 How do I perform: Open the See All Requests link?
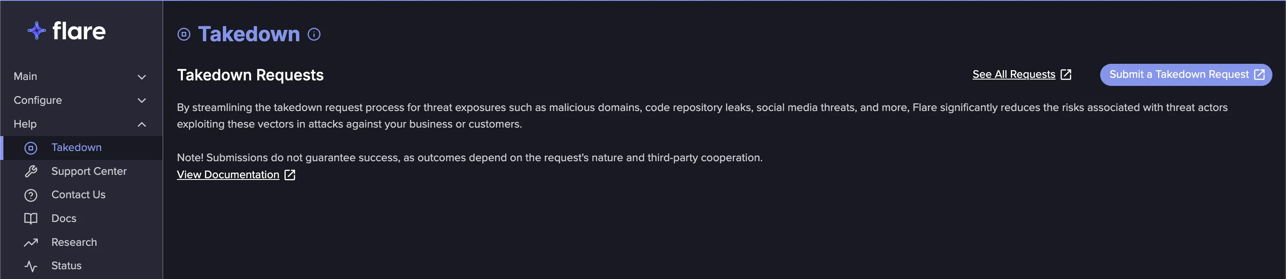coord(1013,74)
